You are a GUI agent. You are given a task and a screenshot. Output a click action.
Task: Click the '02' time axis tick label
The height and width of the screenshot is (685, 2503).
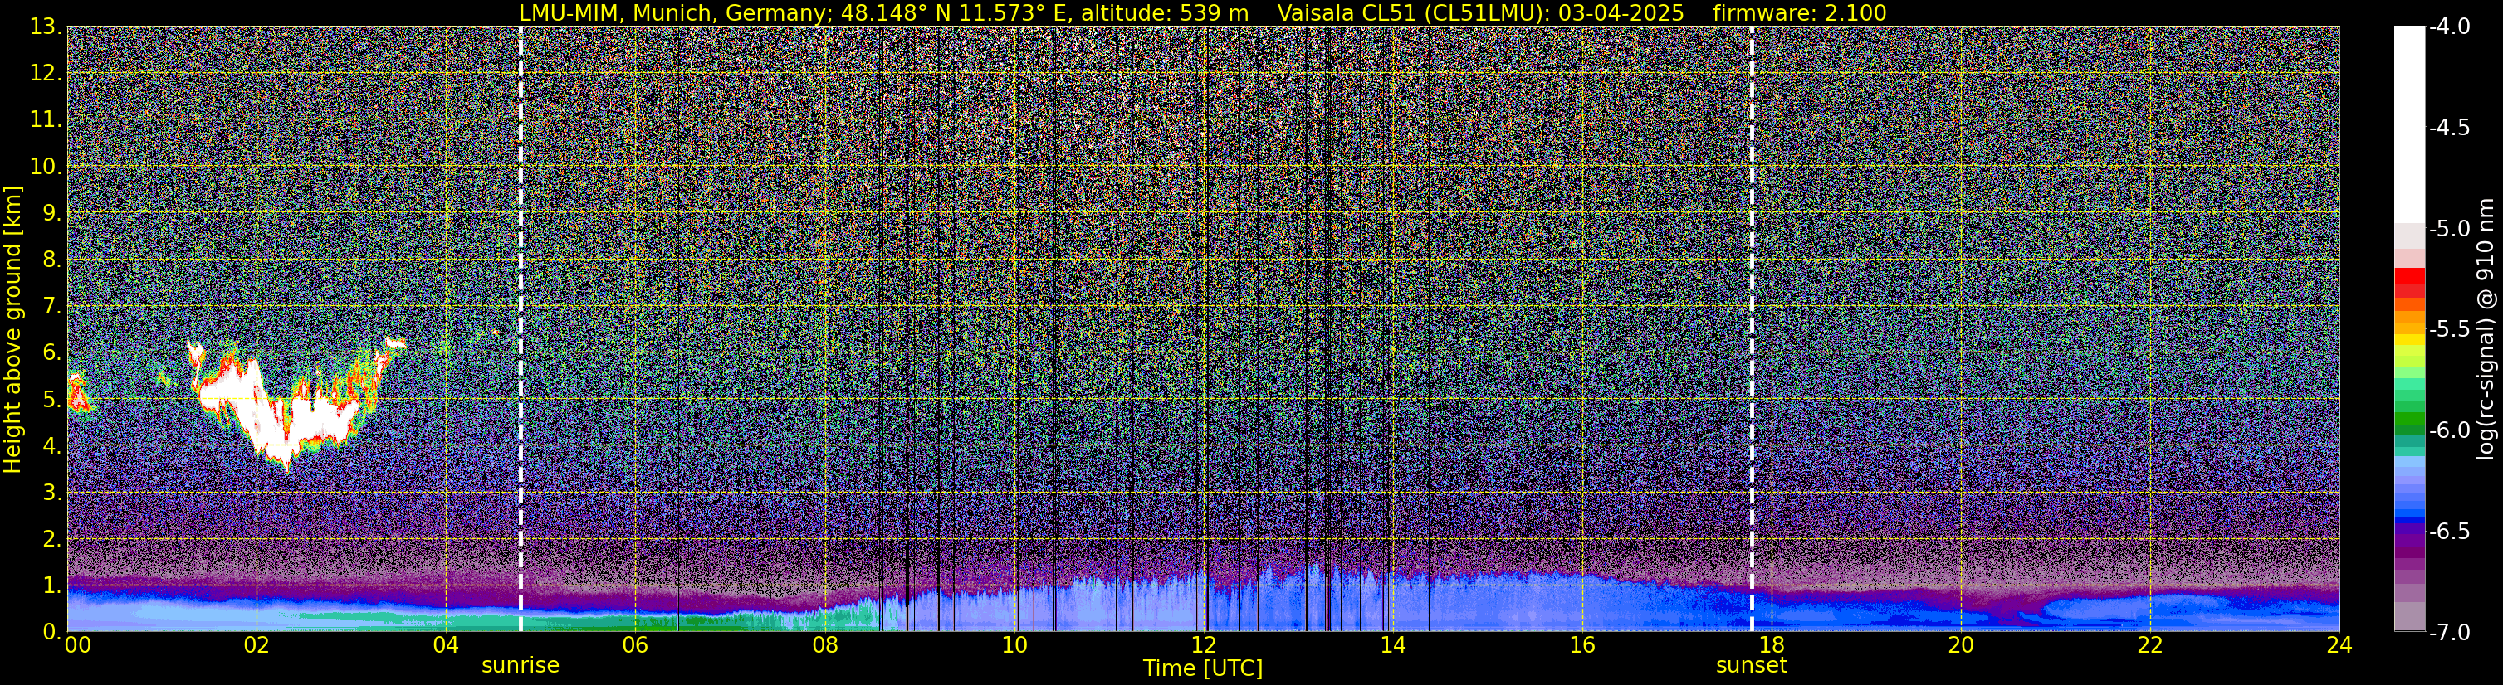point(257,644)
